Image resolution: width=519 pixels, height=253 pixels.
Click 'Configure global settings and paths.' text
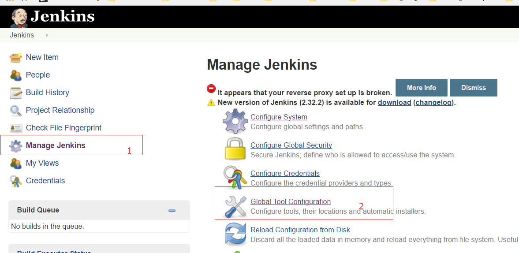(307, 126)
